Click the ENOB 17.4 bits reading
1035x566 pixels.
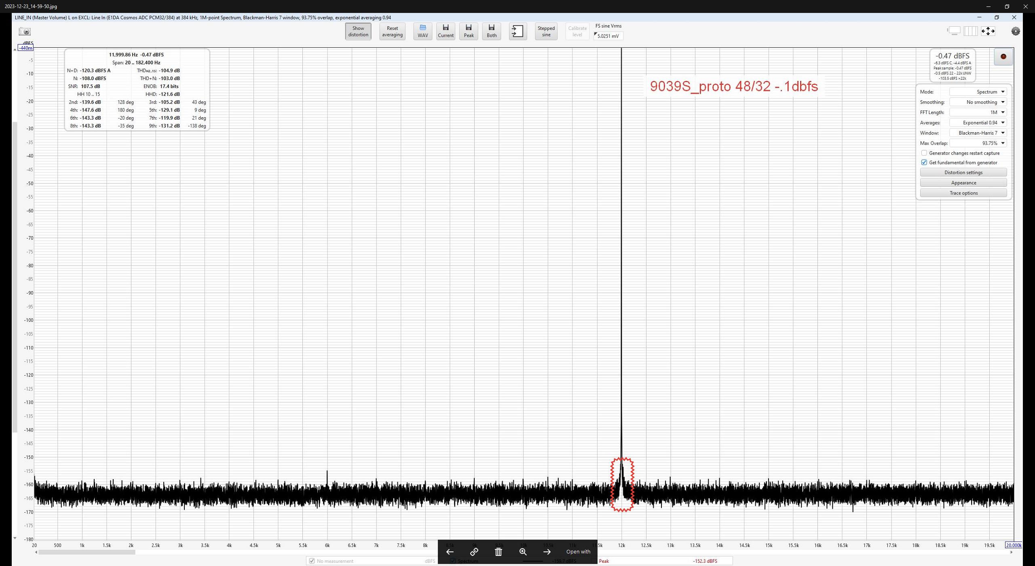[x=169, y=87]
